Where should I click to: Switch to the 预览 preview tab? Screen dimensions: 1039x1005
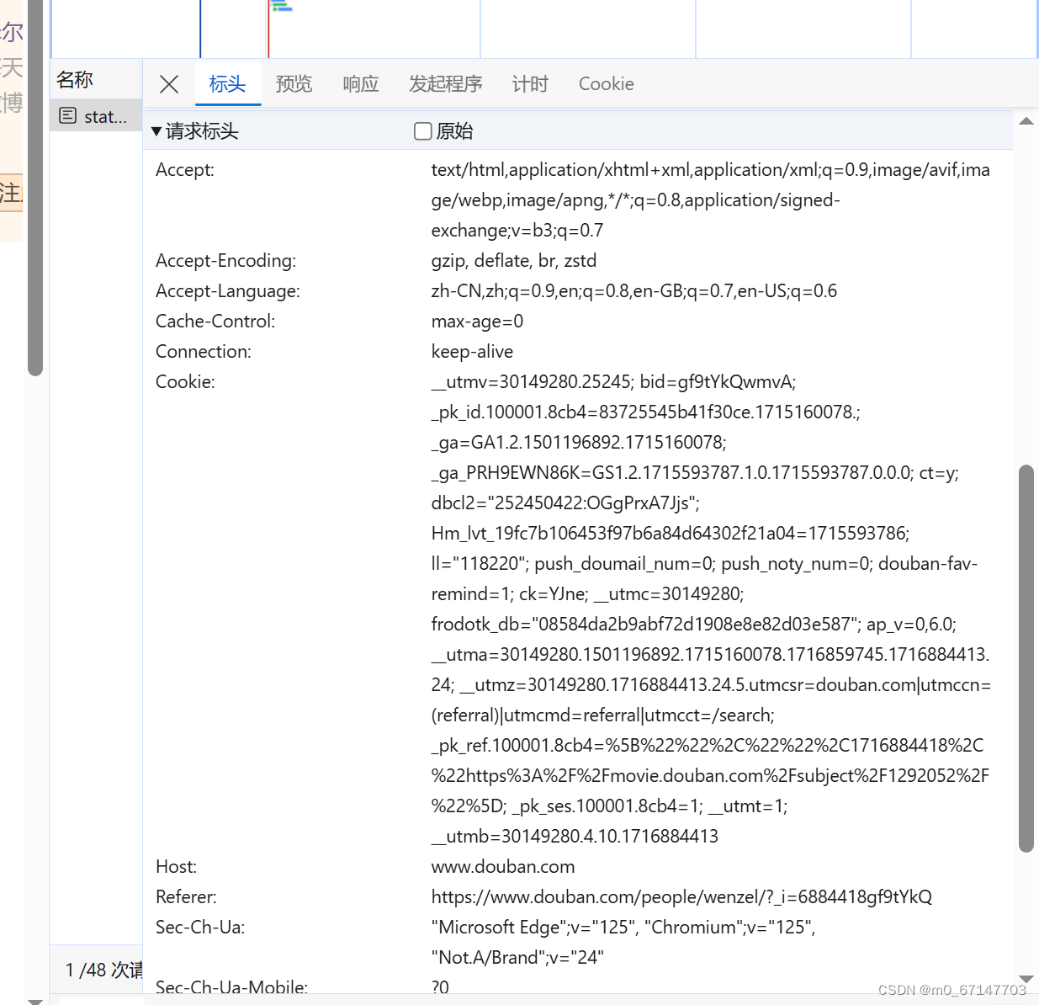294,84
